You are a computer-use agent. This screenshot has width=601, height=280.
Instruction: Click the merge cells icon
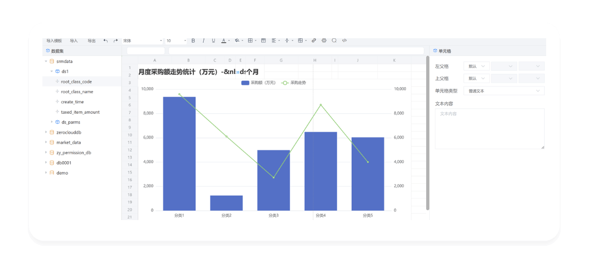coord(263,40)
